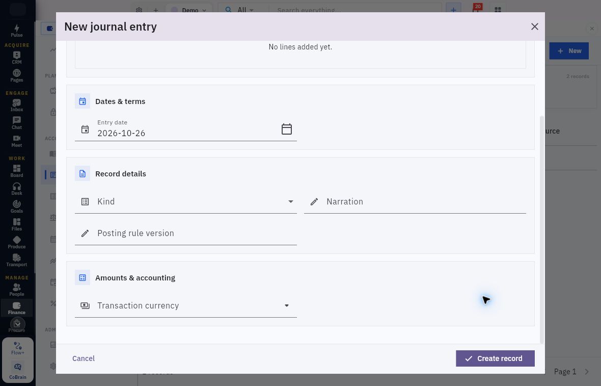
Task: Open the Goals module
Action: click(16, 207)
